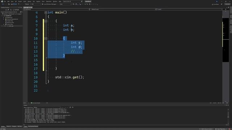The image size is (232, 130).
Task: Click the 'int a;' declaration line
Action: pyautogui.click(x=69, y=26)
